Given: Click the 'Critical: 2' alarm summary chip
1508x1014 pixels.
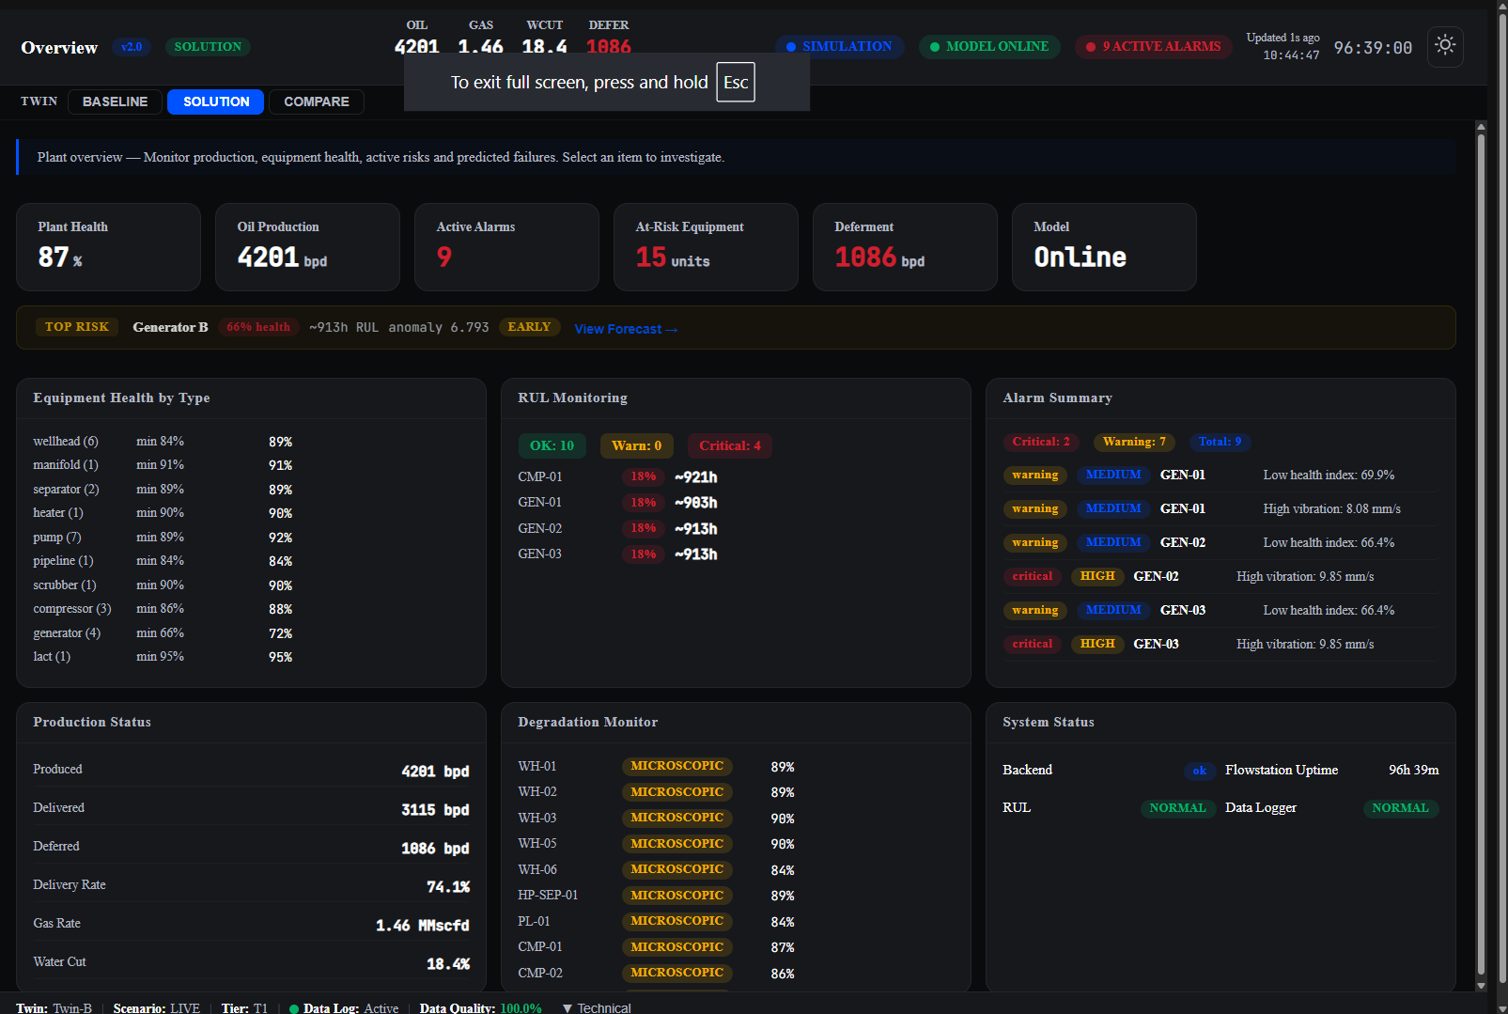Looking at the screenshot, I should point(1041,442).
